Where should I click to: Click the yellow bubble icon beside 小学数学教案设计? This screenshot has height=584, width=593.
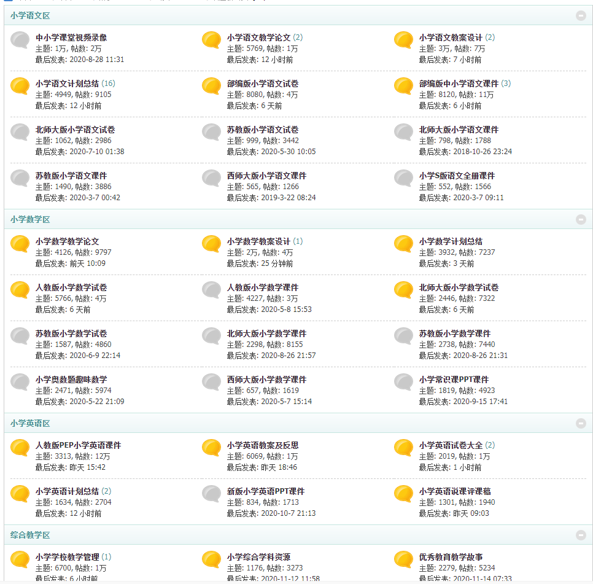tap(212, 244)
